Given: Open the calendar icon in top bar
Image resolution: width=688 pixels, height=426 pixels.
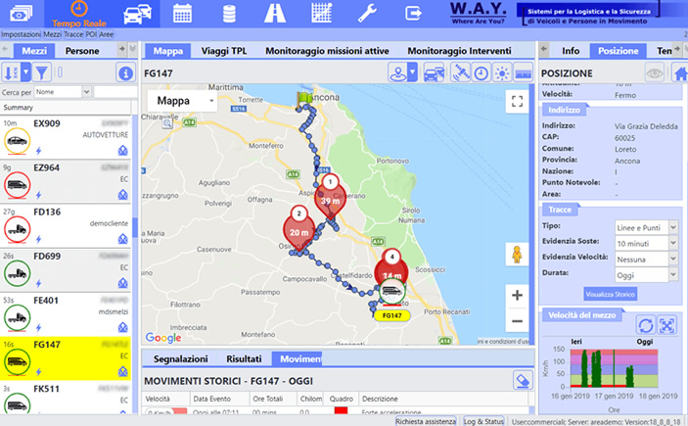Looking at the screenshot, I should pyautogui.click(x=182, y=14).
